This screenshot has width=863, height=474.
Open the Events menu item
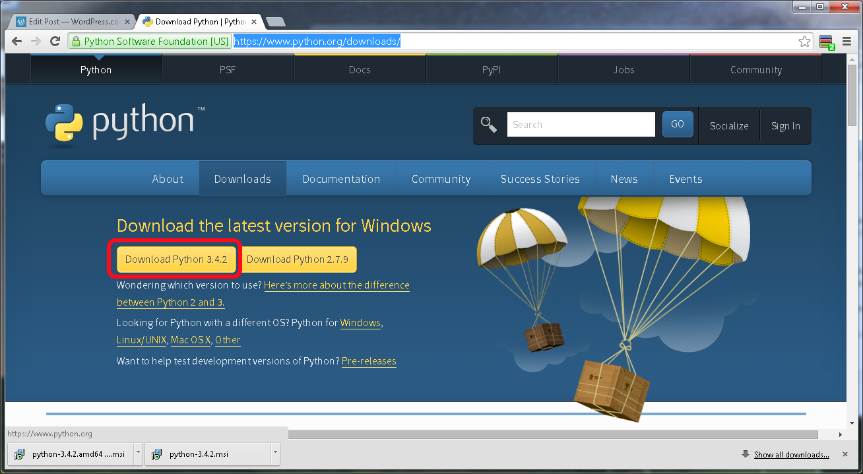(x=686, y=179)
